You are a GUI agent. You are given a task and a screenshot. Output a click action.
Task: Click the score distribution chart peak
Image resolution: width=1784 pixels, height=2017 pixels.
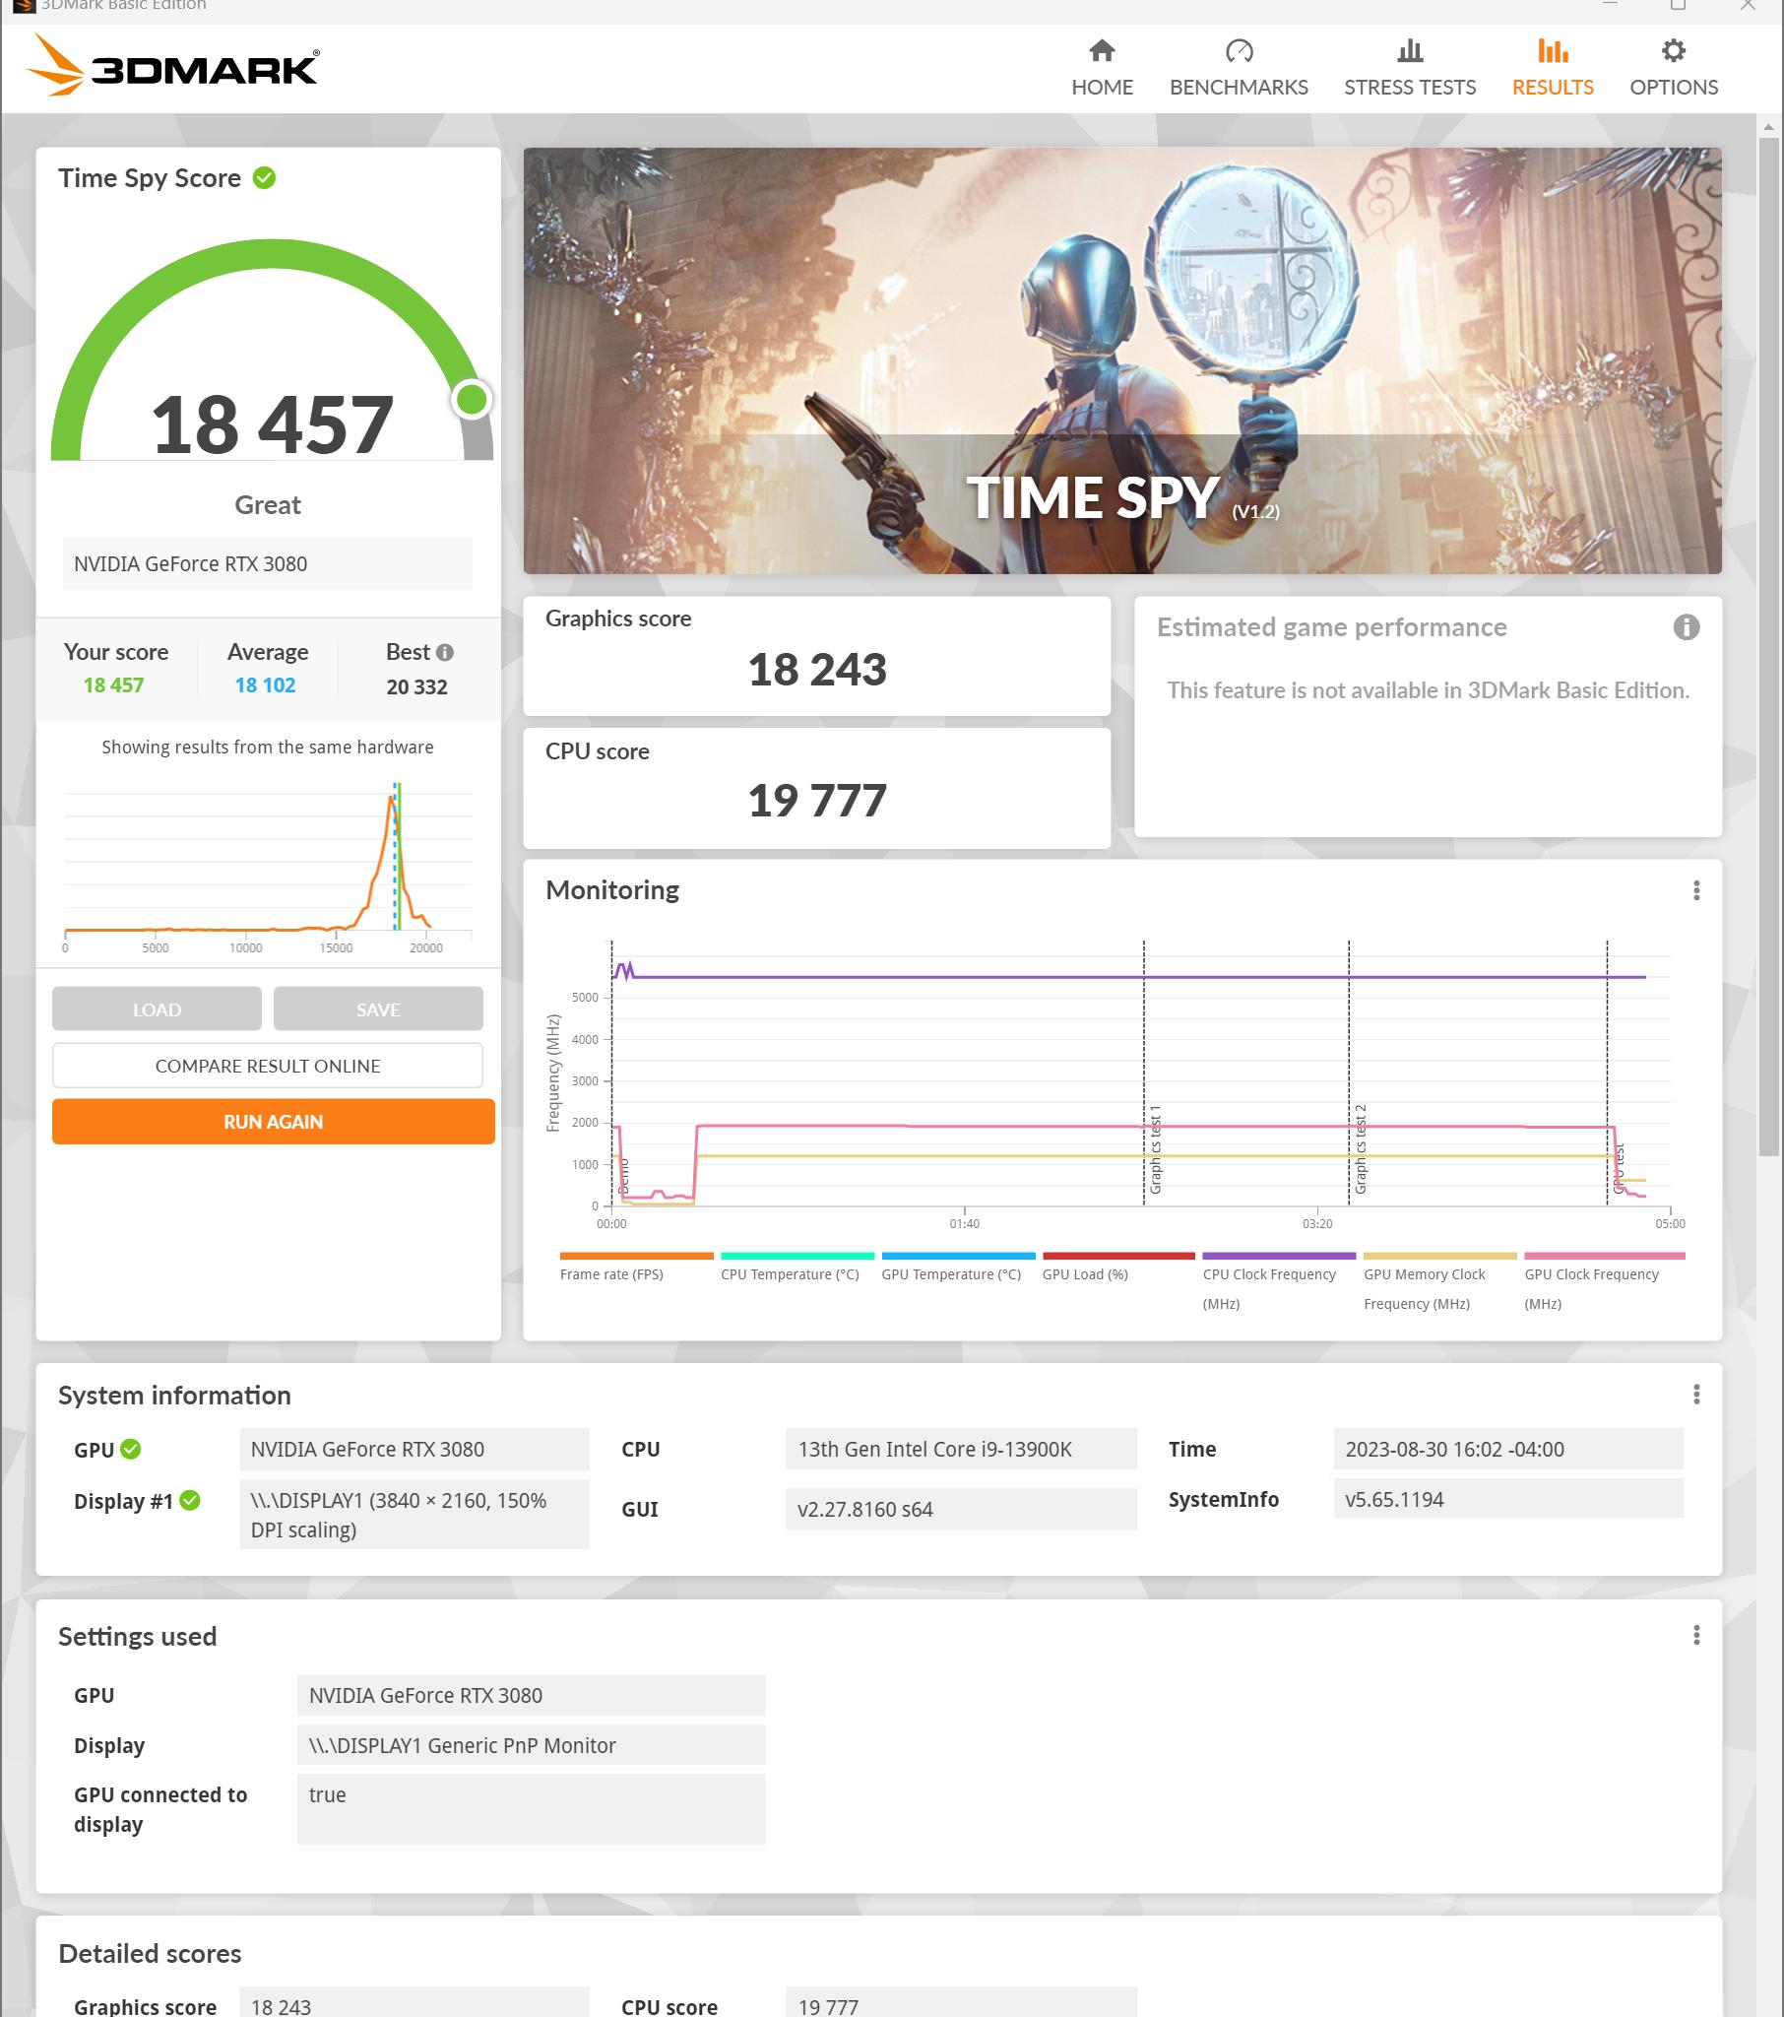(391, 798)
